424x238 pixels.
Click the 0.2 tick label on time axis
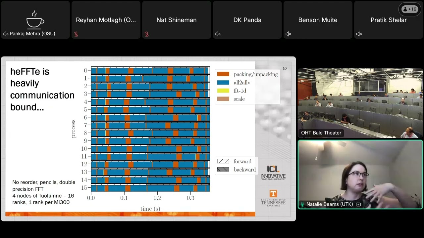(157, 198)
